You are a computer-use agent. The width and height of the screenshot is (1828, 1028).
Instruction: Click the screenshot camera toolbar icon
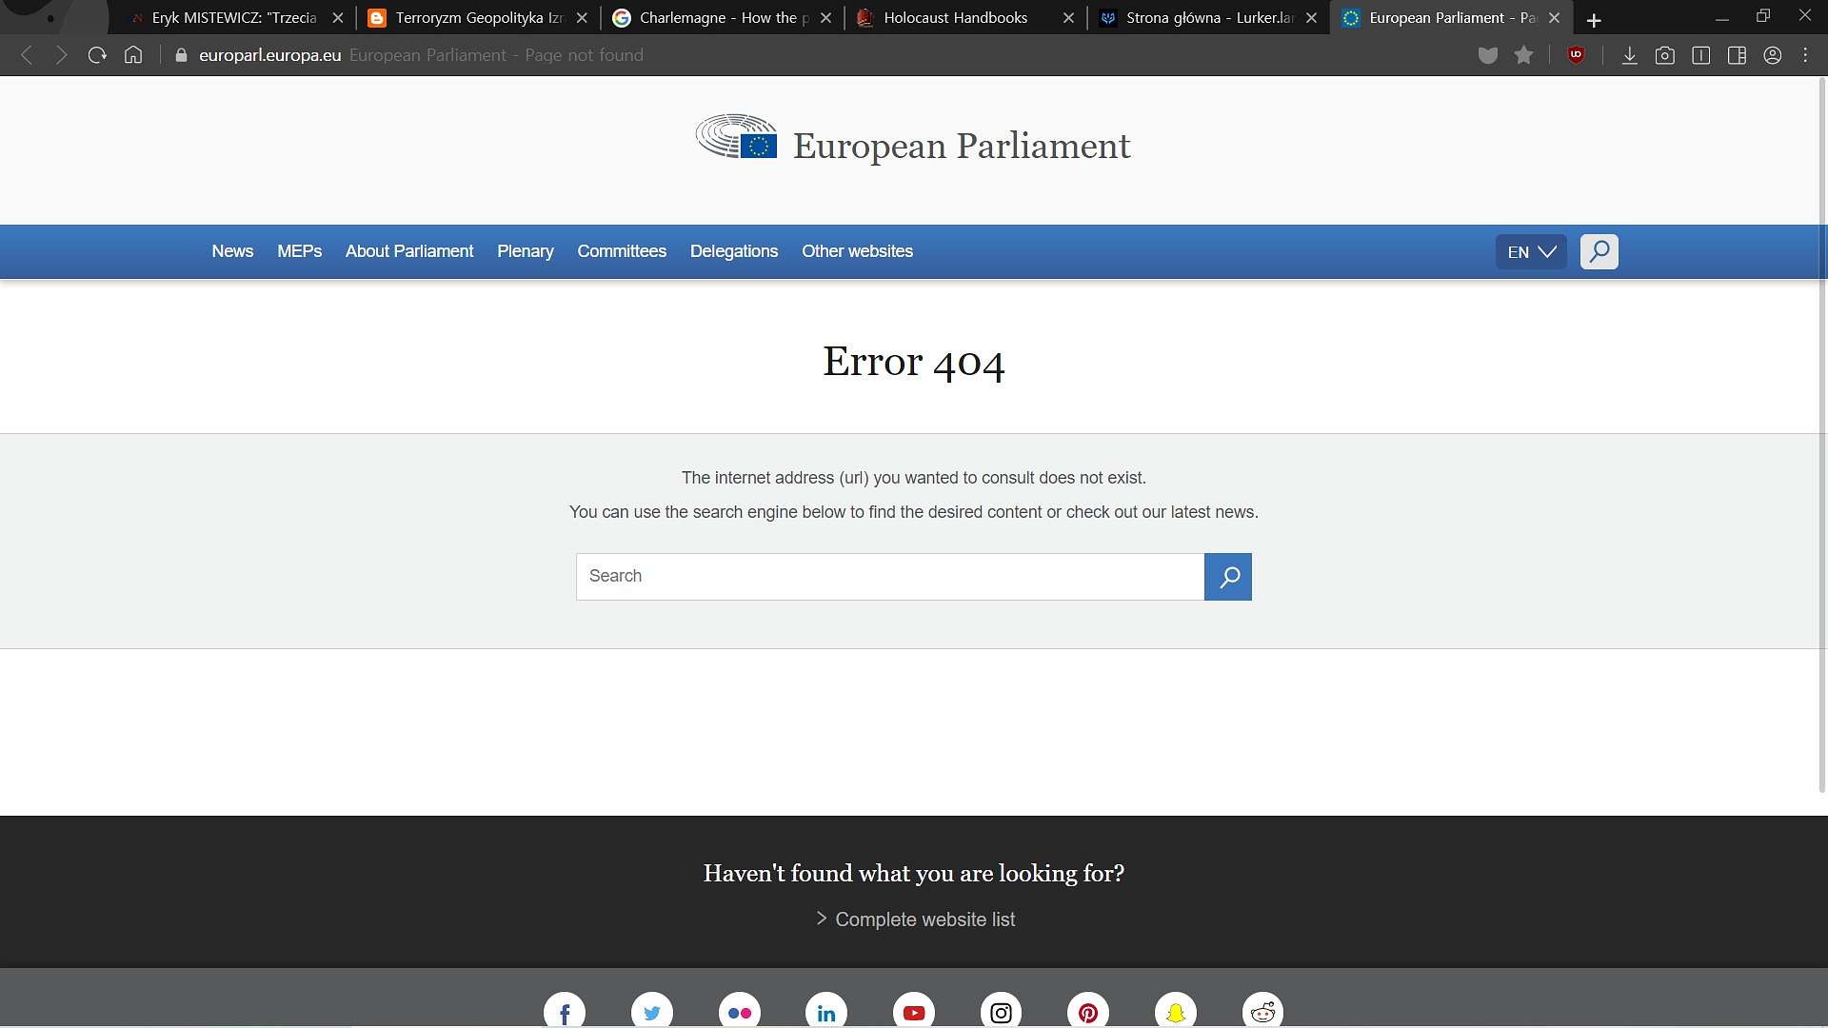click(x=1665, y=55)
